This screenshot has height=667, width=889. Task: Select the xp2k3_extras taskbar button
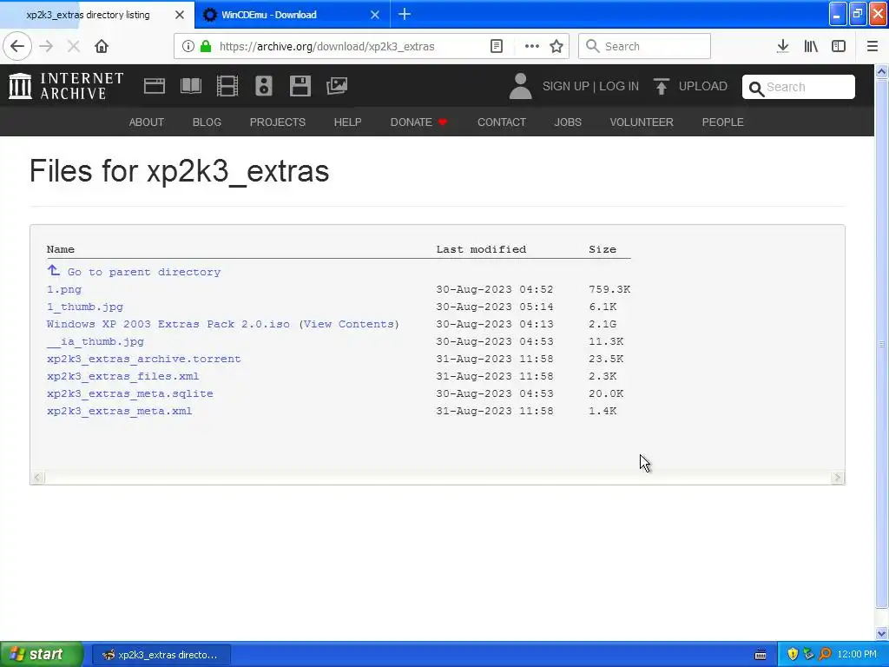[161, 655]
